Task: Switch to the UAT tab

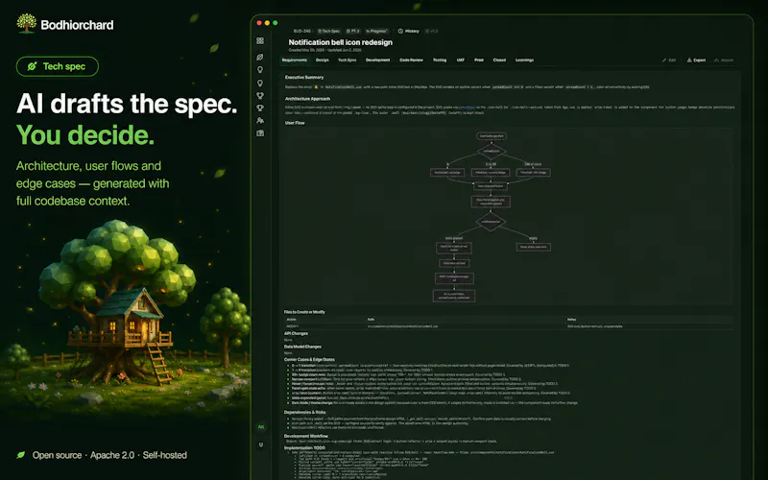Action: [x=461, y=60]
